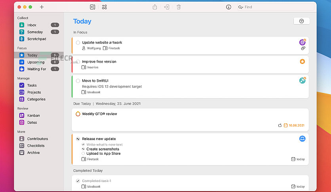Click the Upcoming arrow icon
The height and width of the screenshot is (192, 331).
pos(22,62)
